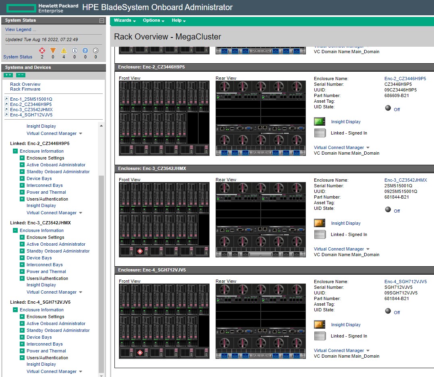This screenshot has height=377, width=434.
Task: Go to Rack Firmware
Action: [x=25, y=89]
